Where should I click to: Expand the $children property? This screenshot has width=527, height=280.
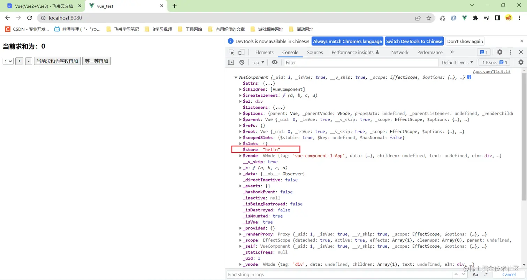tap(240, 89)
